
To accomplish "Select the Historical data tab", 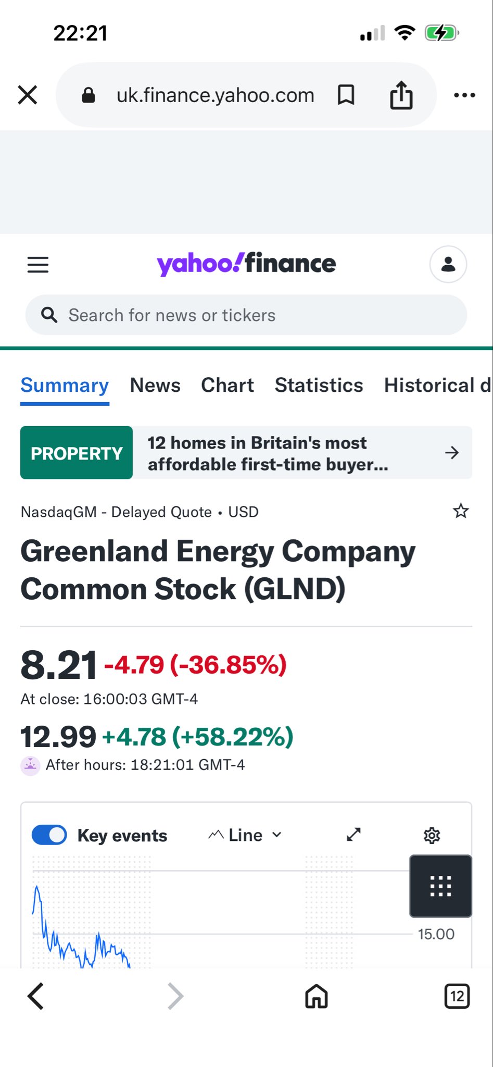I will (436, 386).
